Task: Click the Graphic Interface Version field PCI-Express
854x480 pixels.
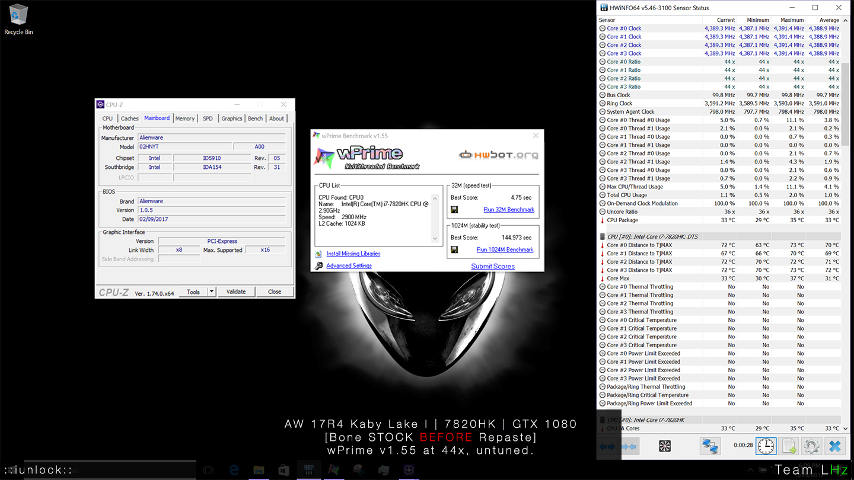Action: click(222, 241)
